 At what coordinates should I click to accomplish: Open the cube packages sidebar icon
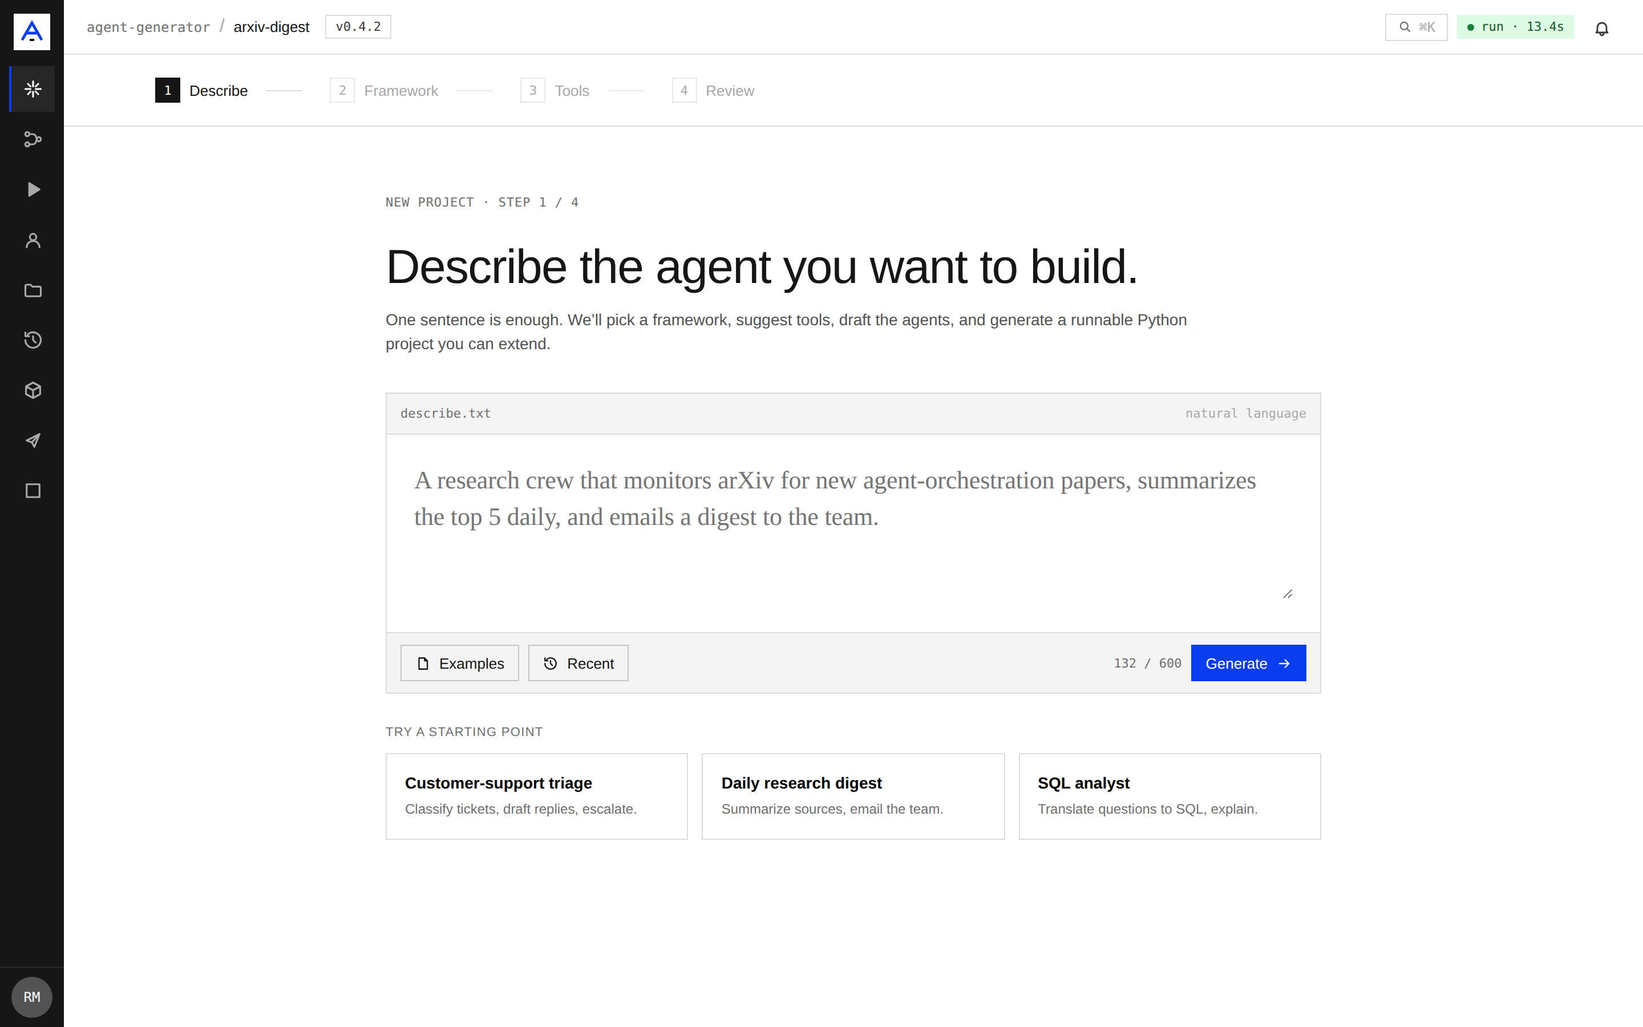[33, 391]
